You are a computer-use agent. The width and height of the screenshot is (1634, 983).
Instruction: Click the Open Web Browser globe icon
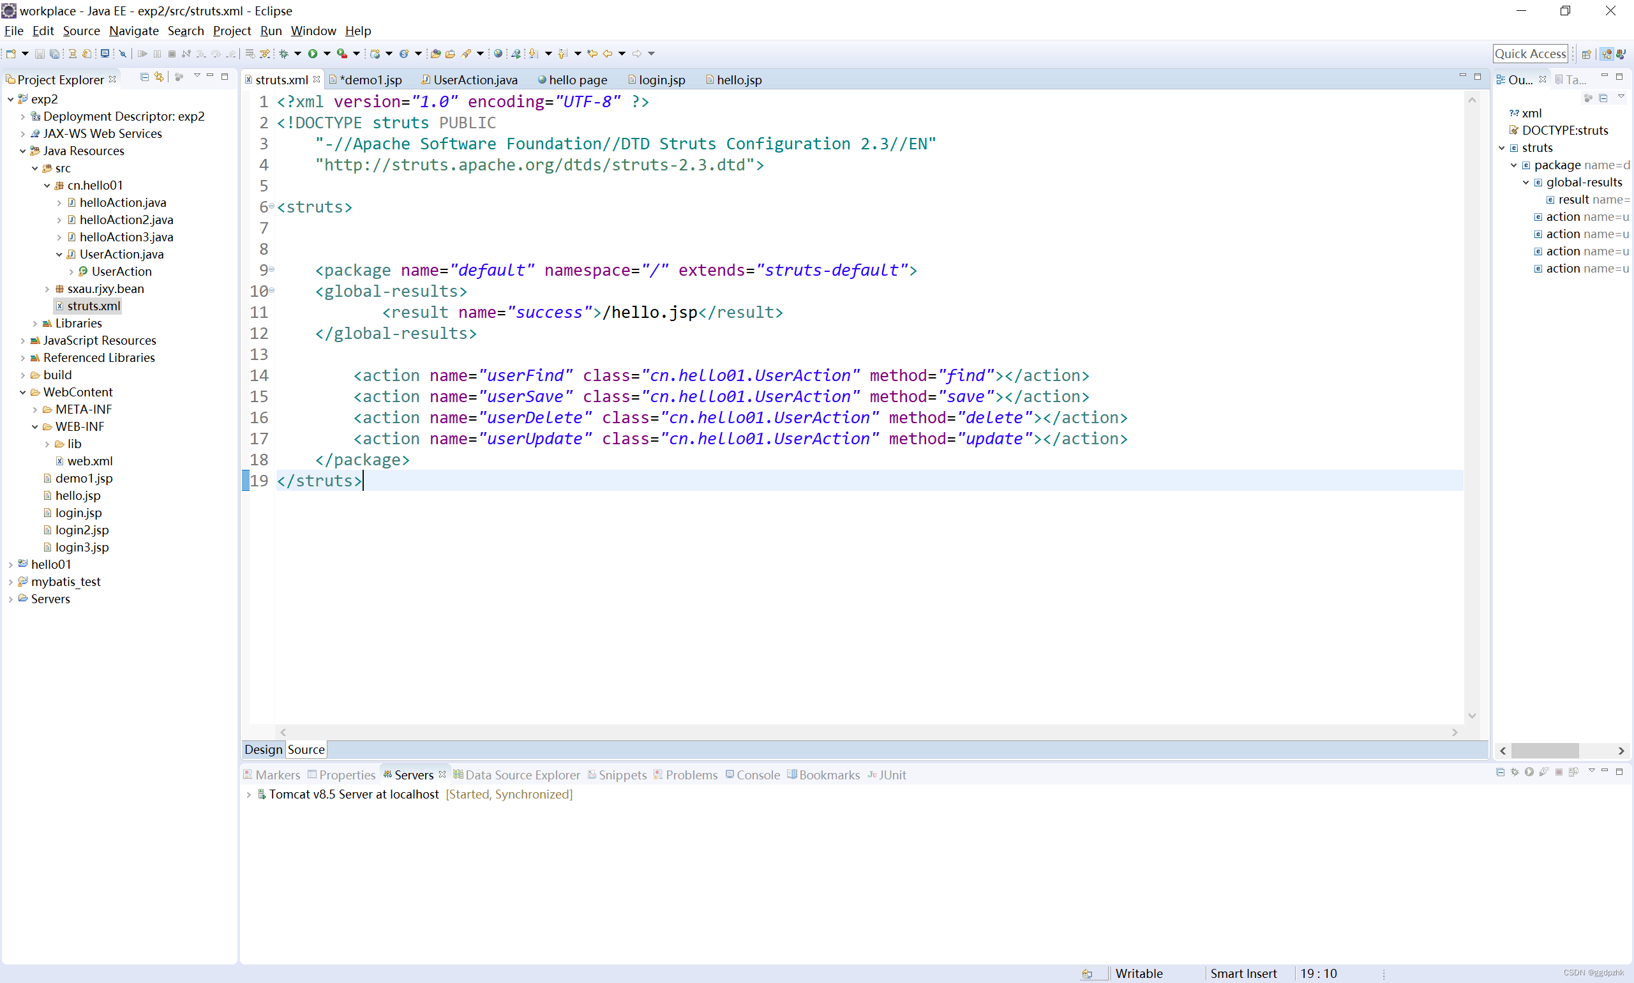[x=498, y=54]
